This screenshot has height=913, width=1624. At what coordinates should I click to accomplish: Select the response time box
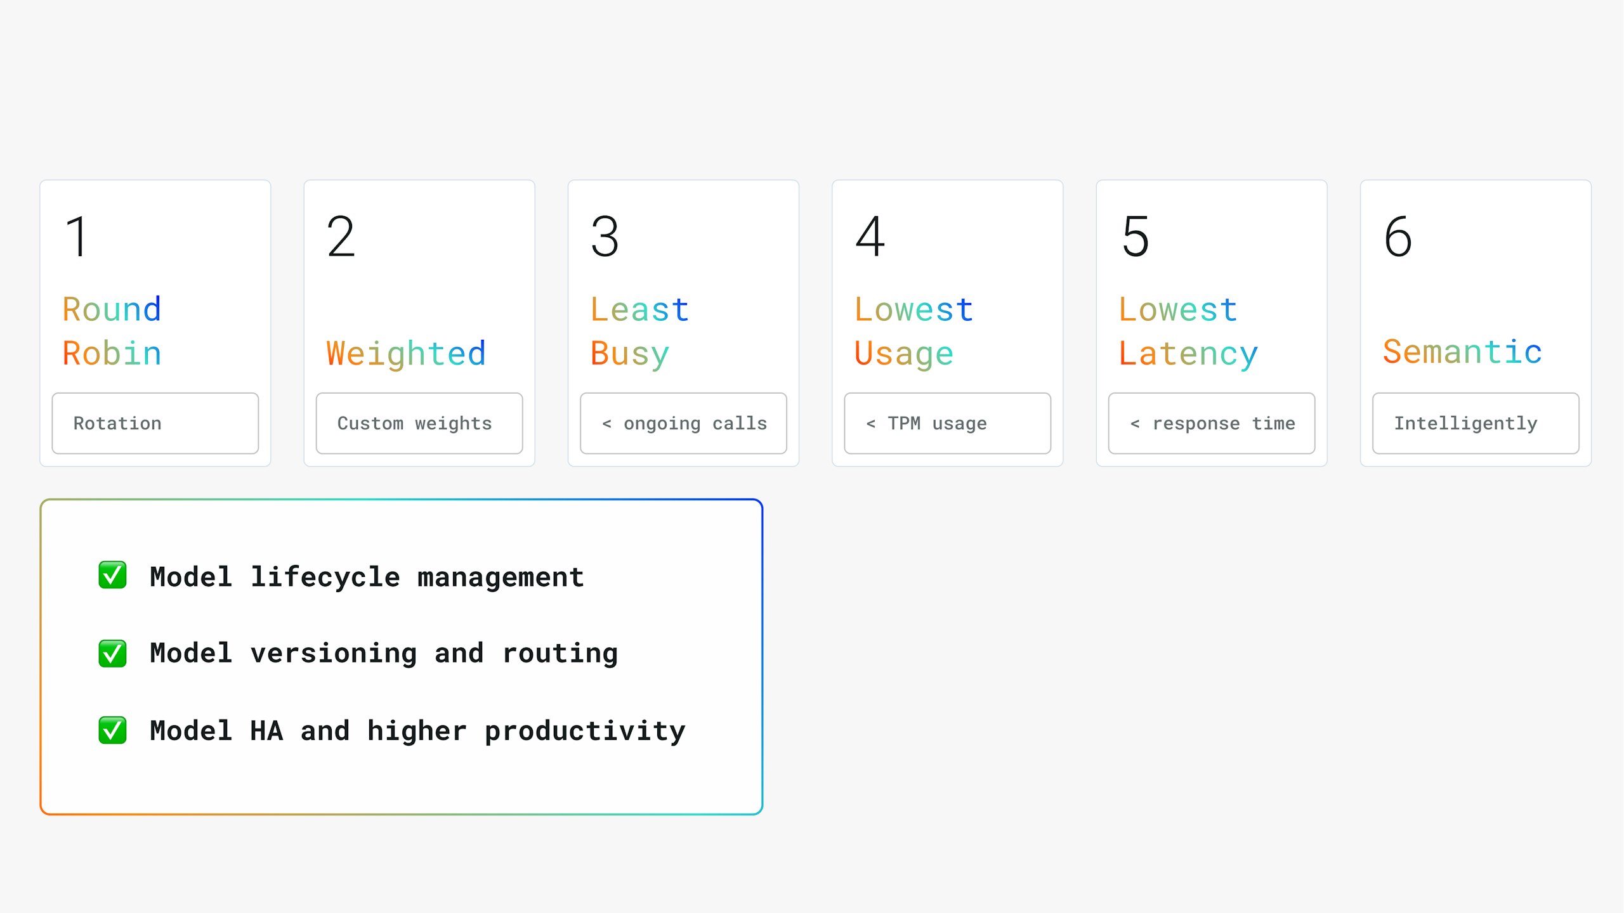click(1211, 423)
